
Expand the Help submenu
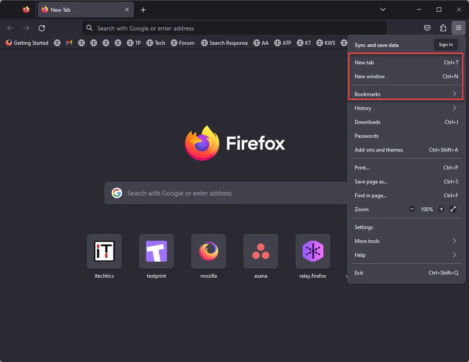[x=406, y=255]
